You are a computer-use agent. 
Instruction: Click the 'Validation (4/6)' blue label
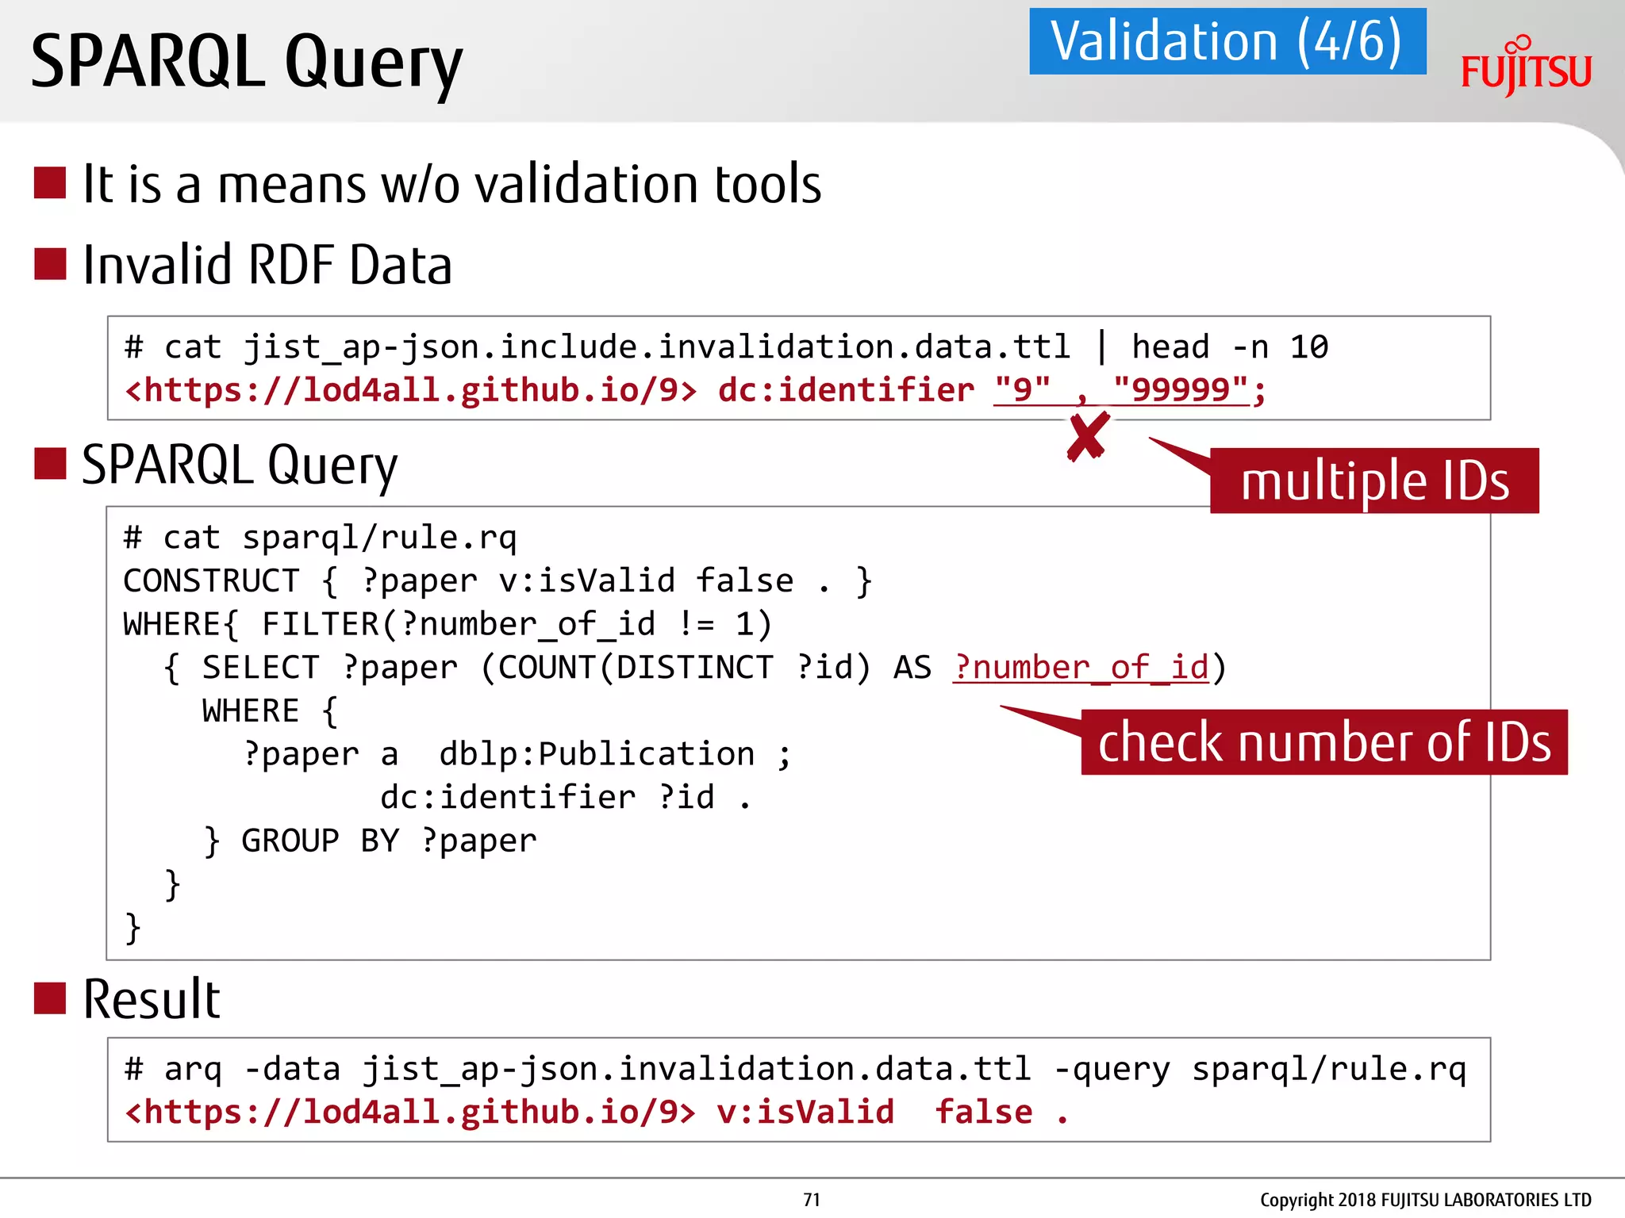click(x=1227, y=41)
